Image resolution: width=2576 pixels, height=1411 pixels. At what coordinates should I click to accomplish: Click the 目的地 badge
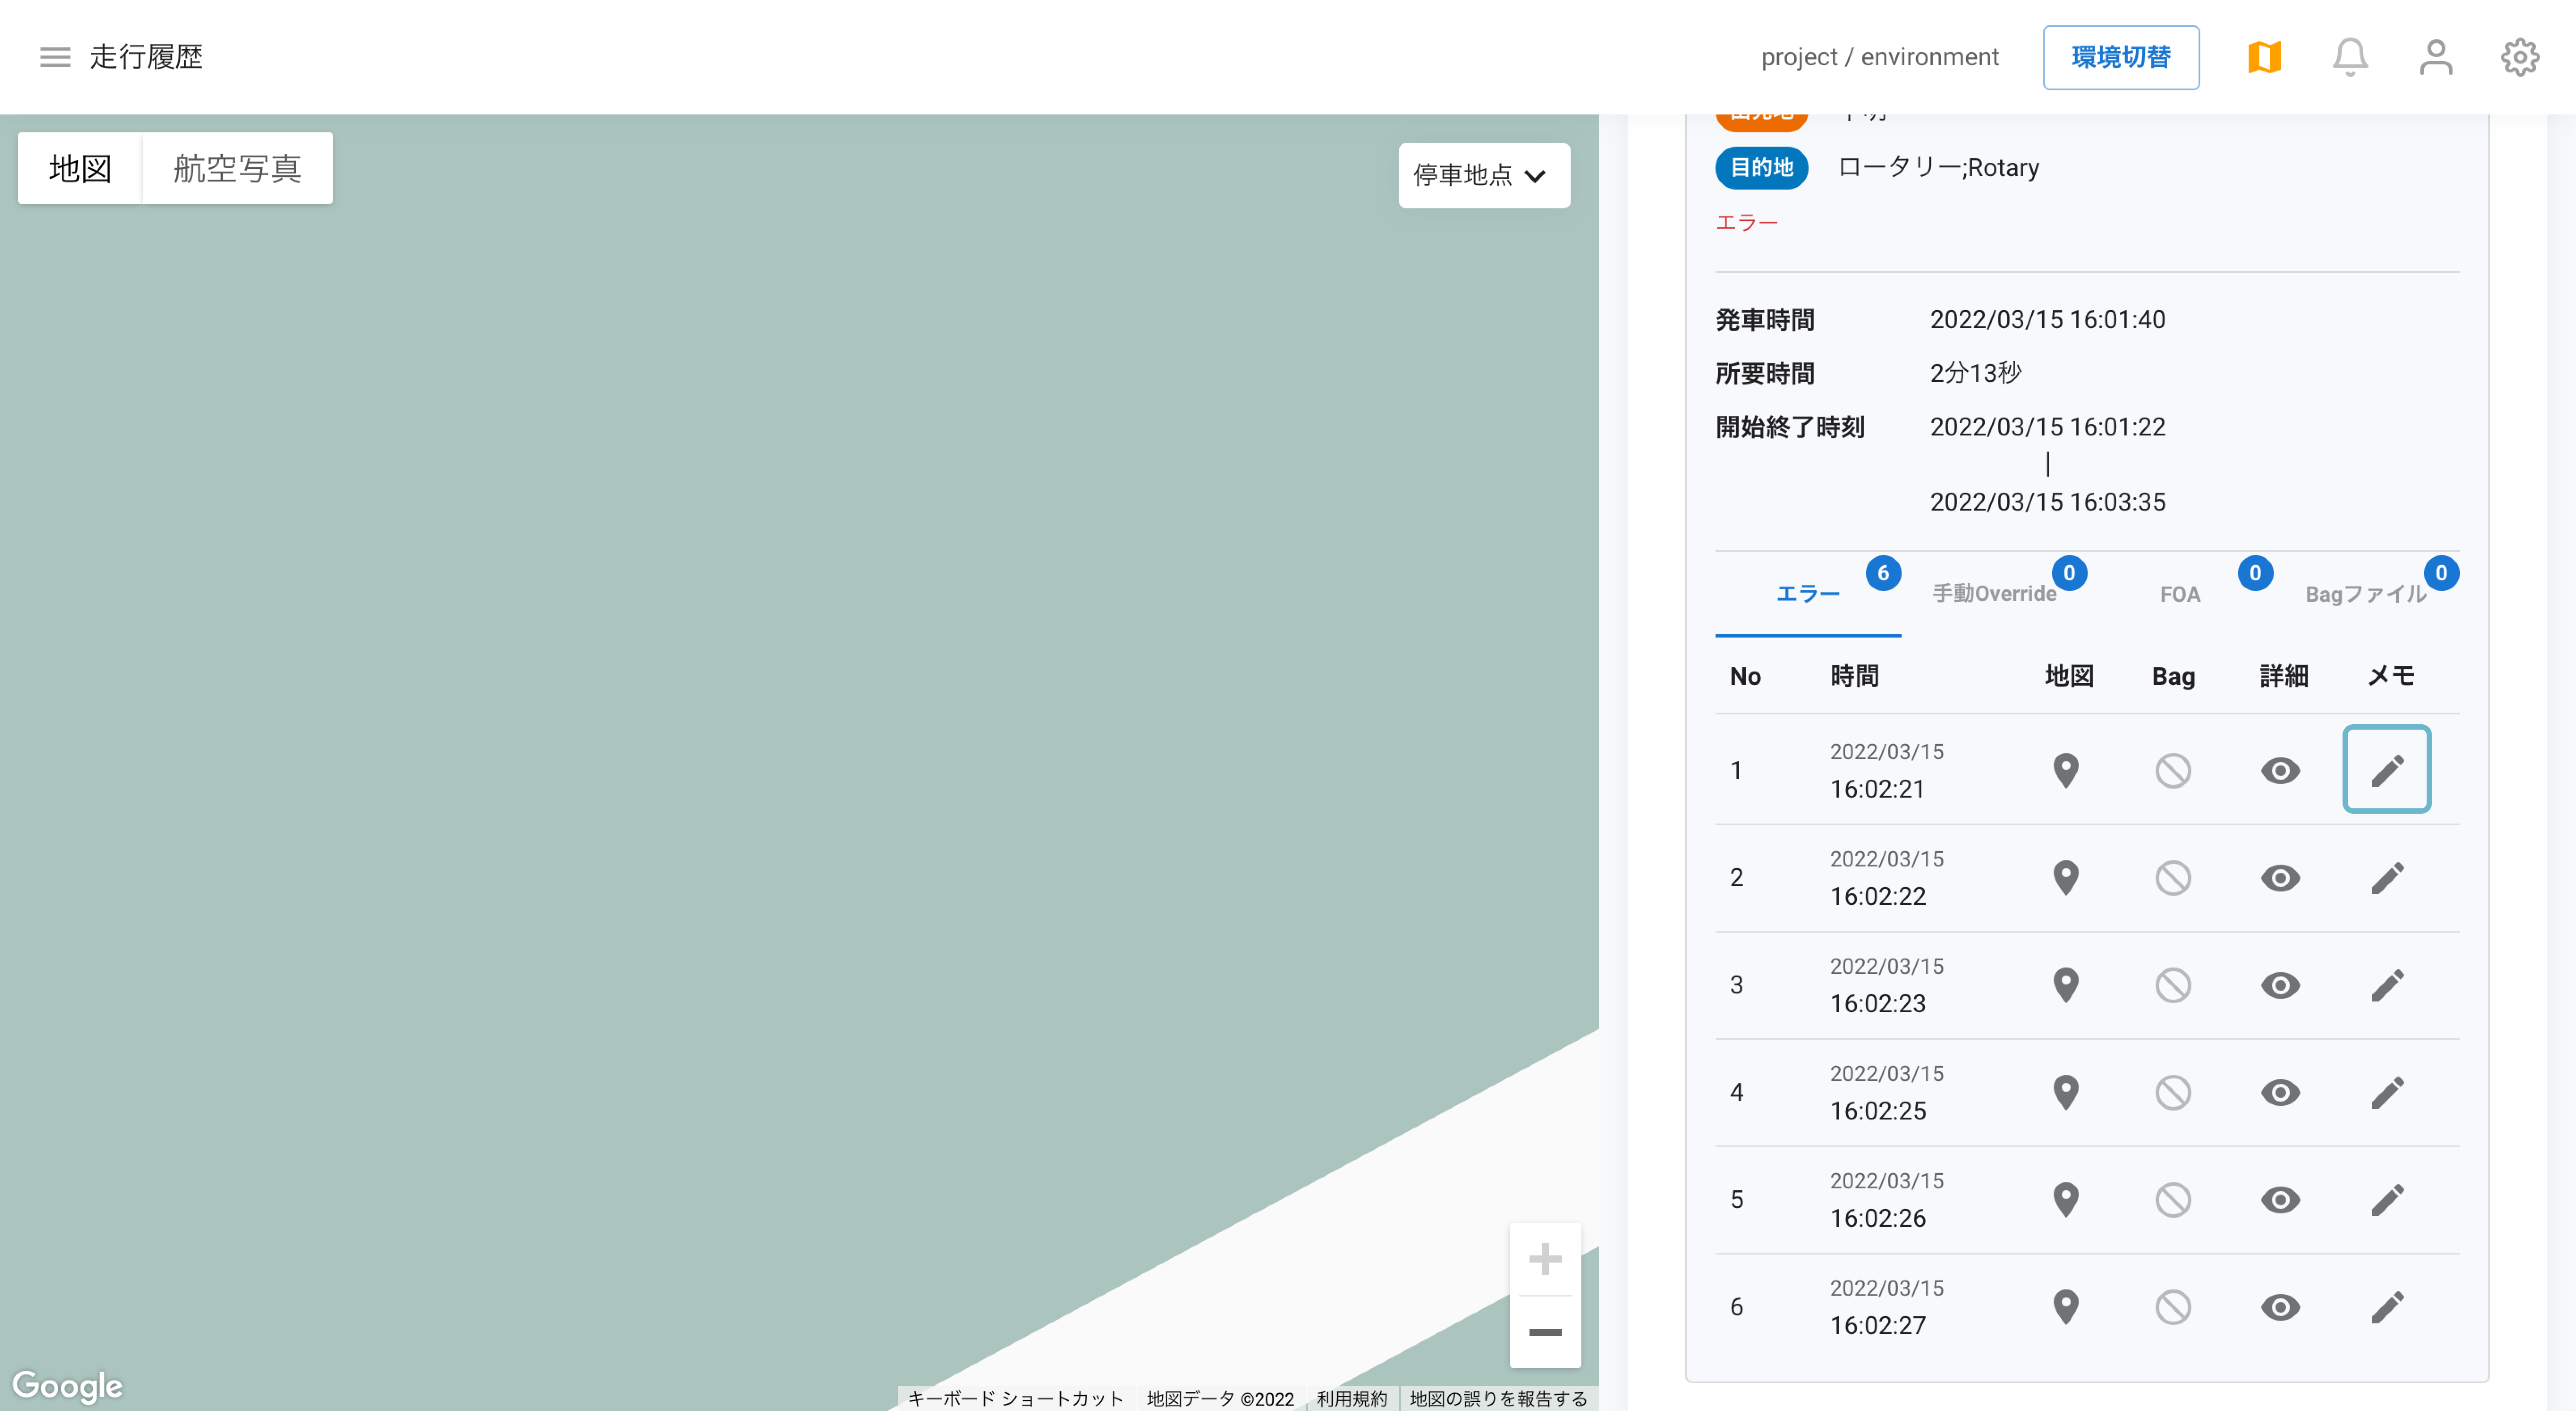(1762, 168)
